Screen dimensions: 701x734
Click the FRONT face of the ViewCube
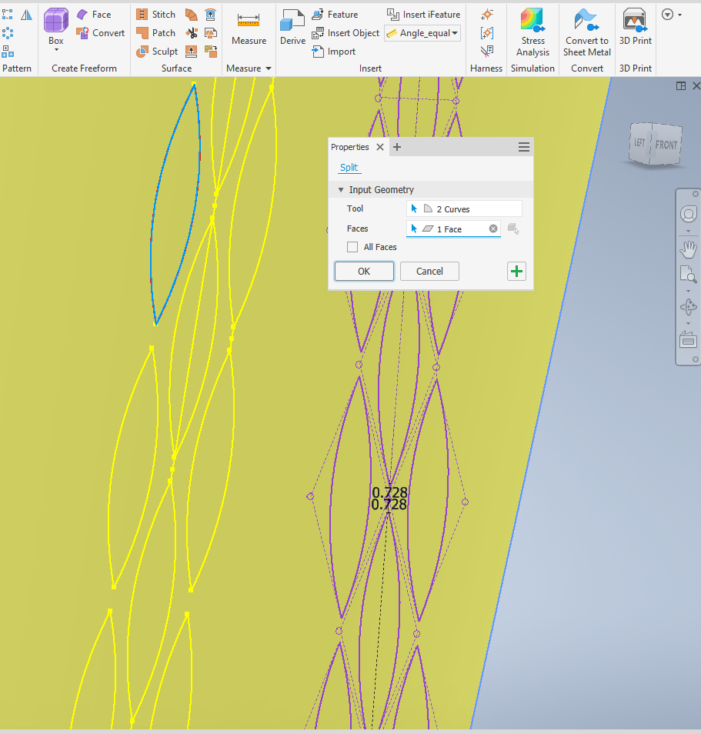pyautogui.click(x=666, y=145)
